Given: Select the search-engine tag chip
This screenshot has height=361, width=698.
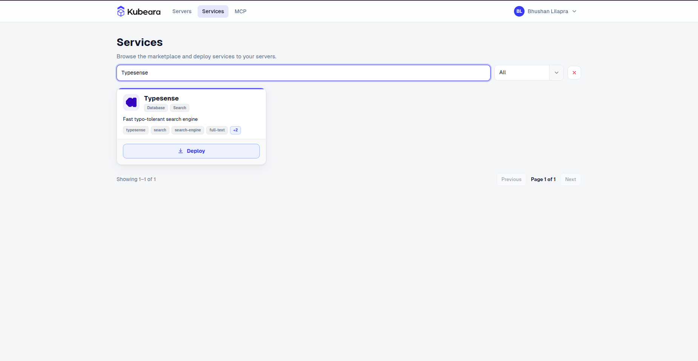Looking at the screenshot, I should point(188,130).
